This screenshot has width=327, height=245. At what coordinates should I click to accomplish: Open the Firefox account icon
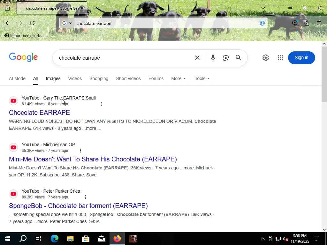point(295,23)
